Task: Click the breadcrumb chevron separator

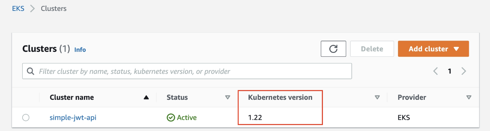Action: point(33,8)
